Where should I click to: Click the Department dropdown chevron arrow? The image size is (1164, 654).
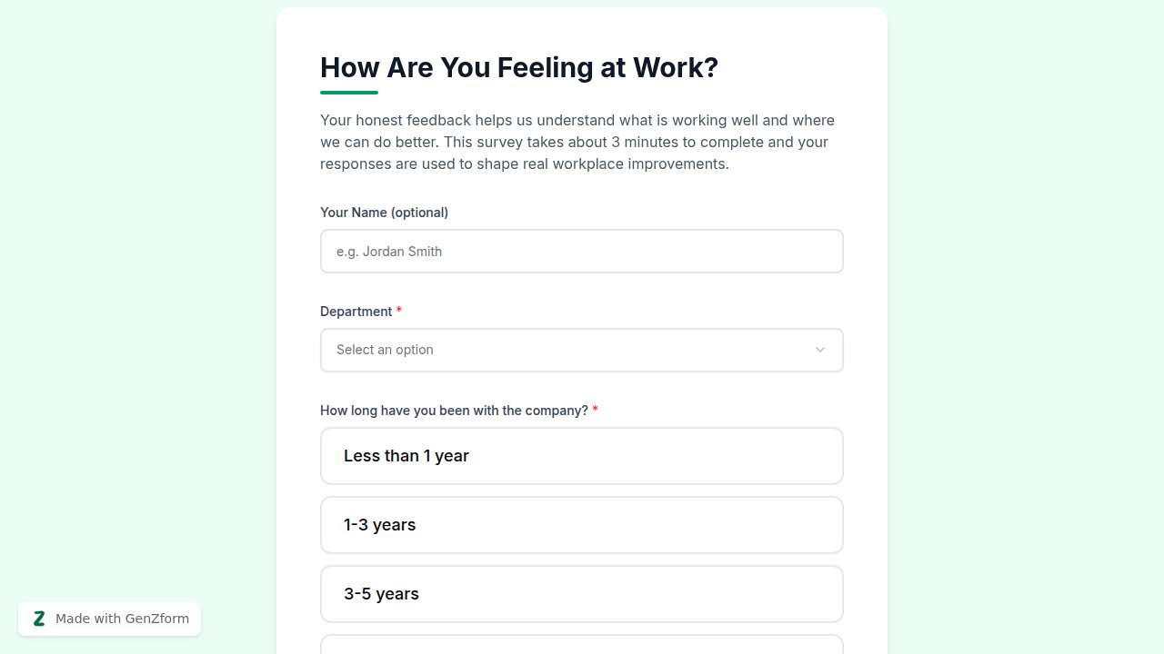[x=819, y=350]
